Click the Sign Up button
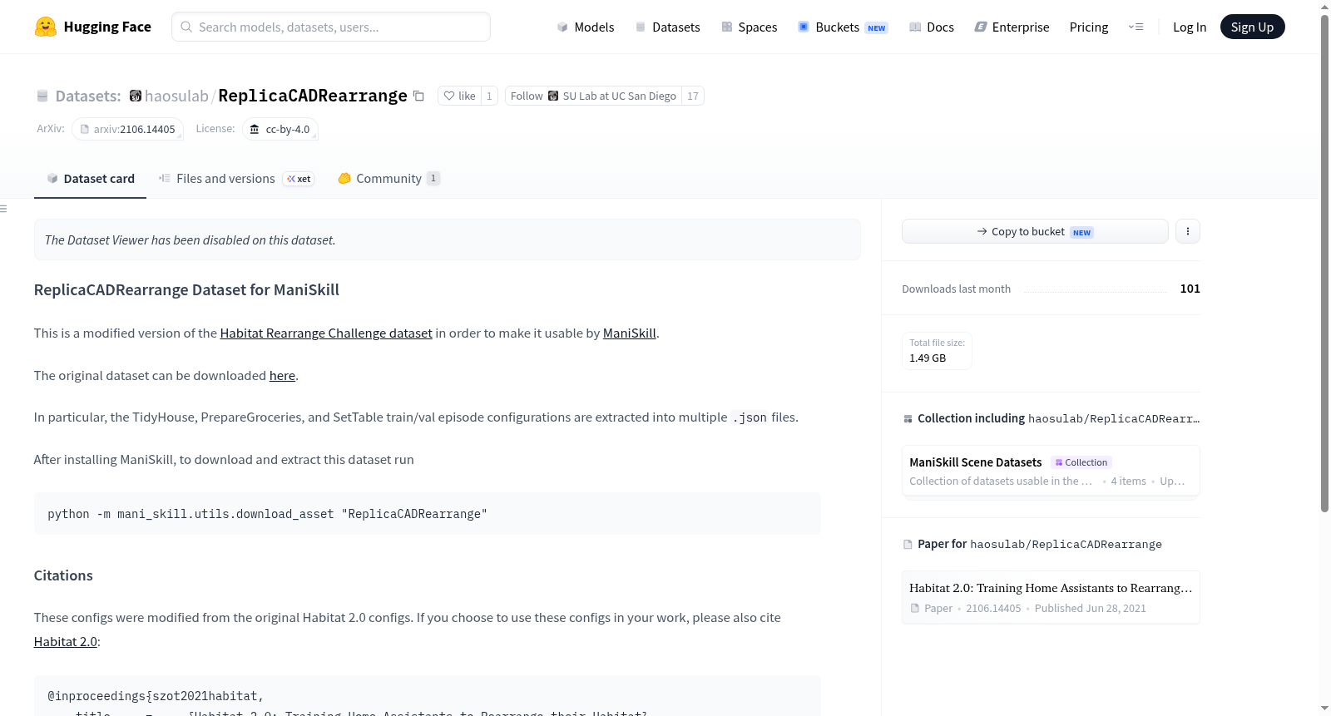This screenshot has height=716, width=1331. coord(1252,27)
